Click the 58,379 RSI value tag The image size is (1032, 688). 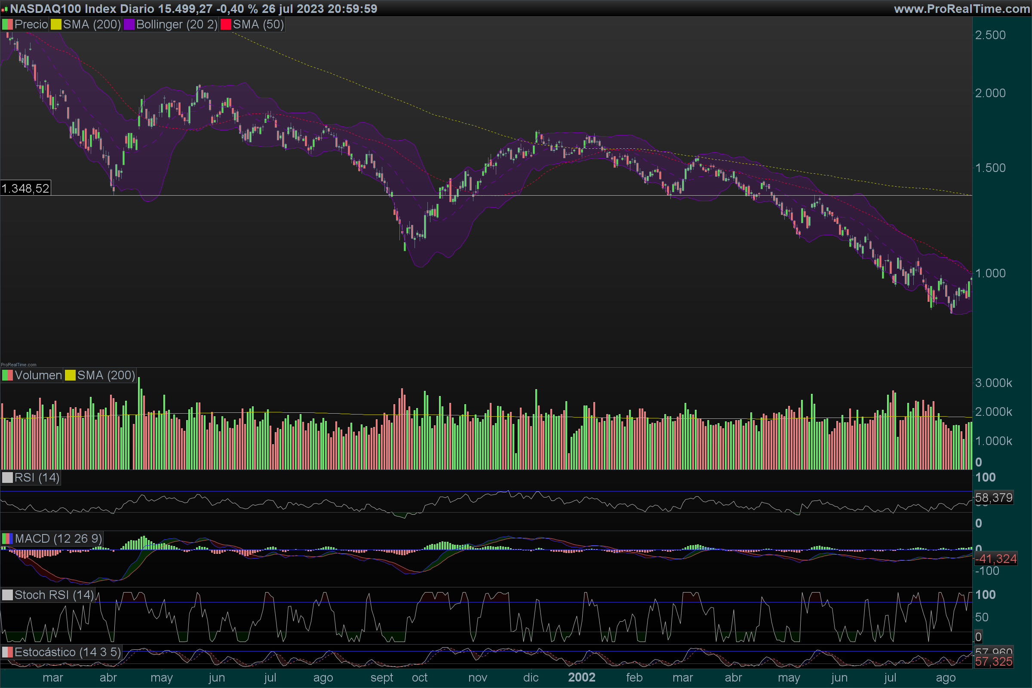(994, 498)
